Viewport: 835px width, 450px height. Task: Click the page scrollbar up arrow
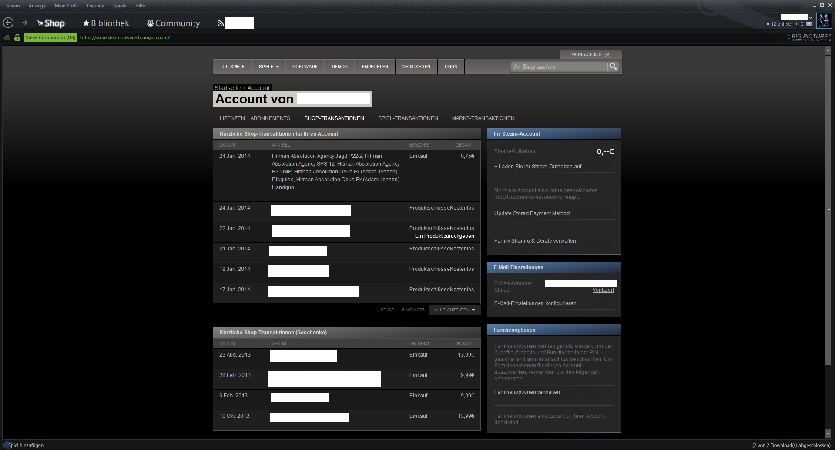point(828,51)
